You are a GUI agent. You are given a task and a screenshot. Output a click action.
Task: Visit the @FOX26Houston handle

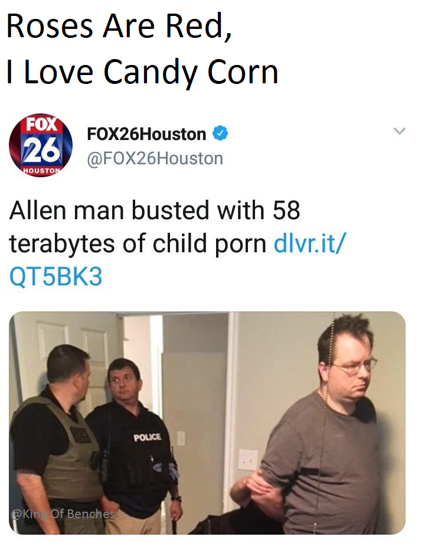point(155,158)
